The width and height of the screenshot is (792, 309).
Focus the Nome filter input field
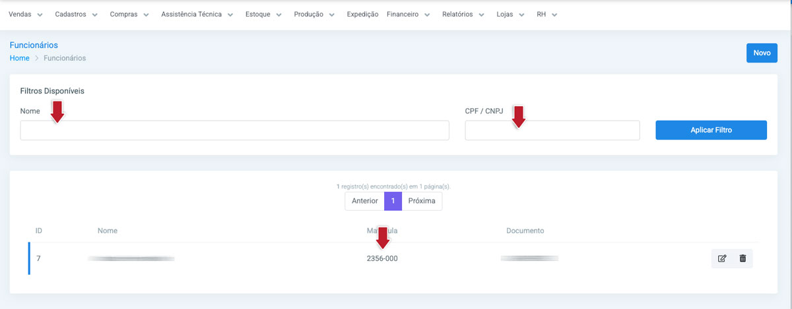pos(234,130)
